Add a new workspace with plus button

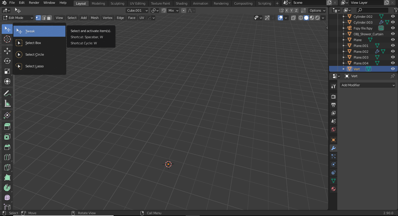point(277,3)
